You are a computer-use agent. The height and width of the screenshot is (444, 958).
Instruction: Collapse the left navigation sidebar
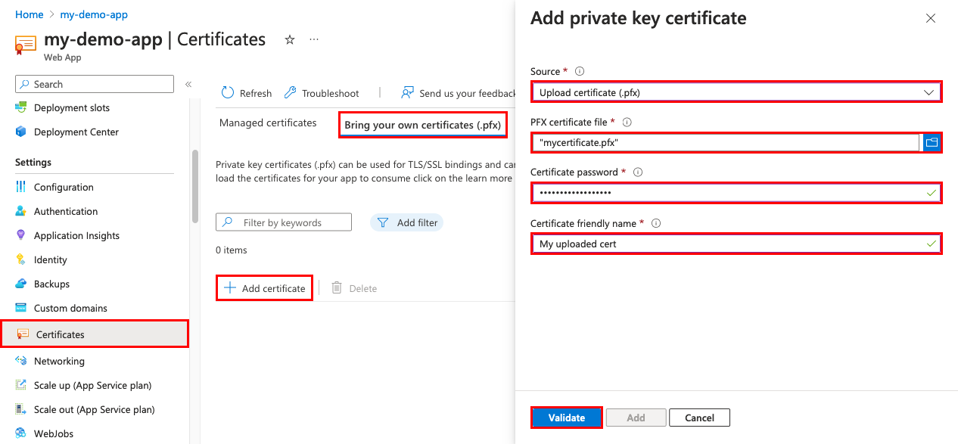pyautogui.click(x=188, y=85)
